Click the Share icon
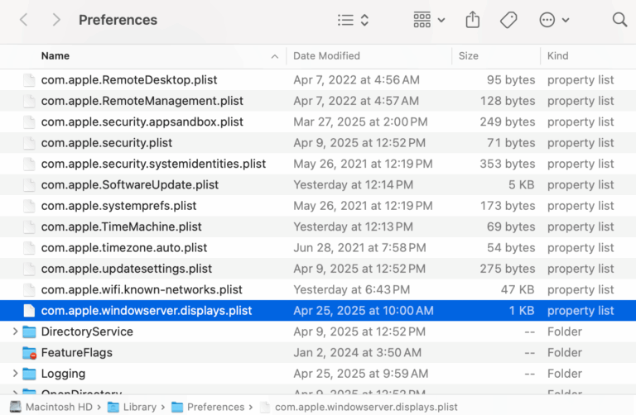 473,20
